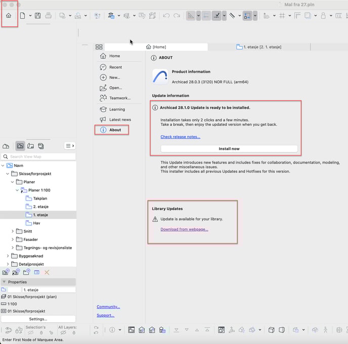Open the tab overview grid icon
Image resolution: width=348 pixels, height=344 pixels.
(99, 47)
